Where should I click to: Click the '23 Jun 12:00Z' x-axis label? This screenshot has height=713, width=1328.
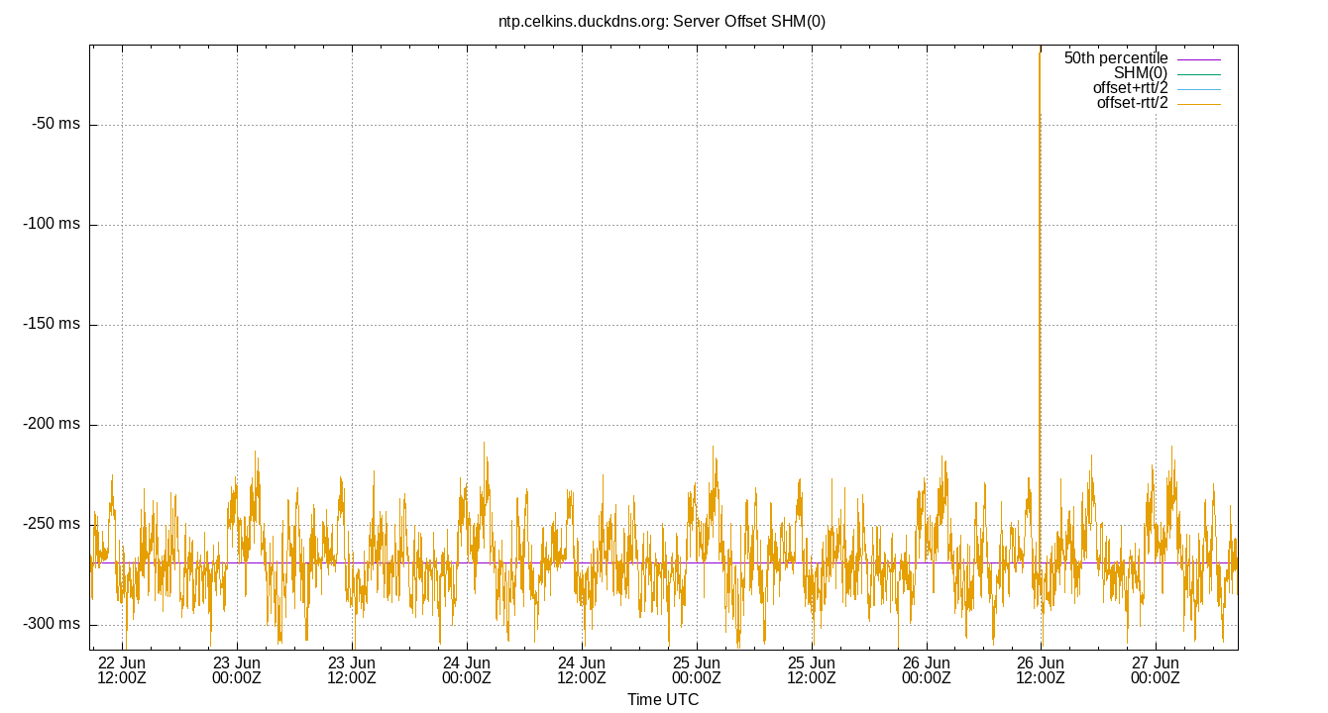click(x=352, y=670)
